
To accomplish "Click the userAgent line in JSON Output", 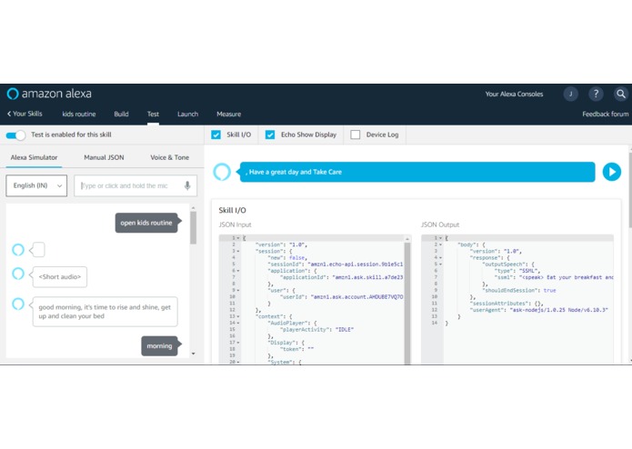I will 539,310.
